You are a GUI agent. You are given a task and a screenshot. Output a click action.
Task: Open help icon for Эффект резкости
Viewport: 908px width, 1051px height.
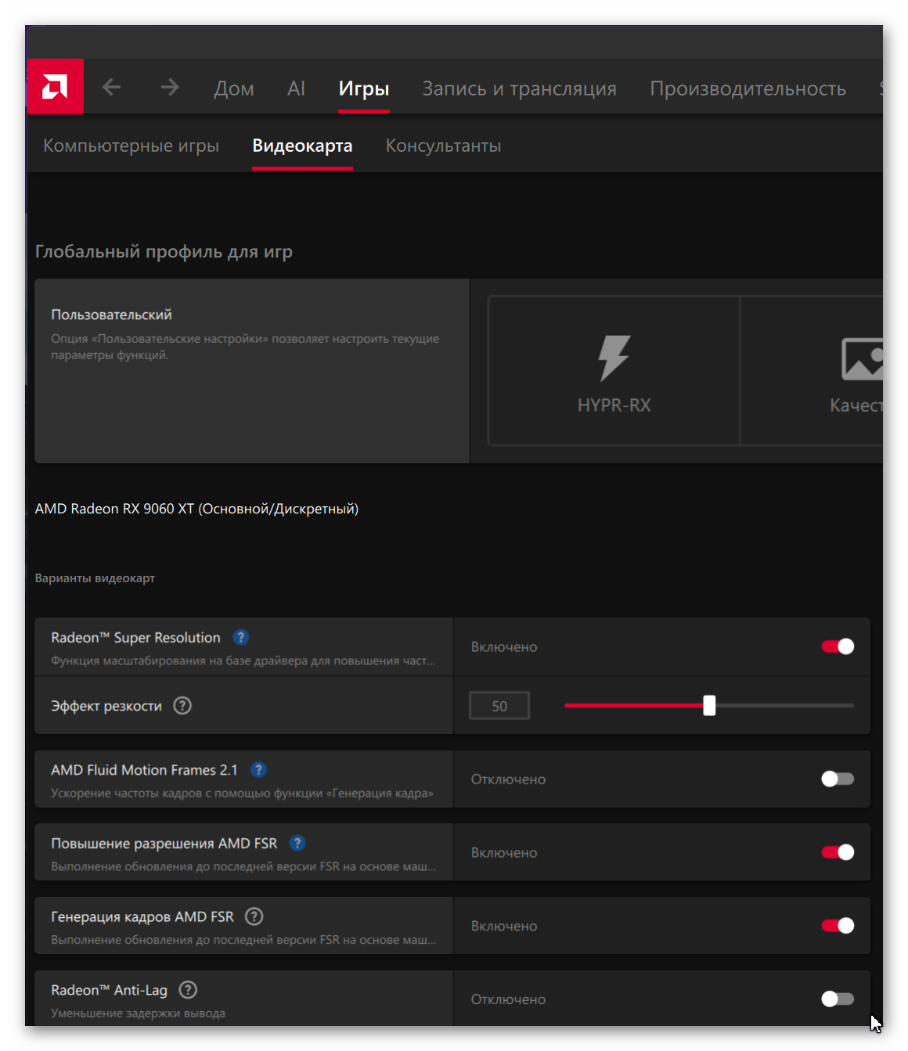tap(182, 705)
